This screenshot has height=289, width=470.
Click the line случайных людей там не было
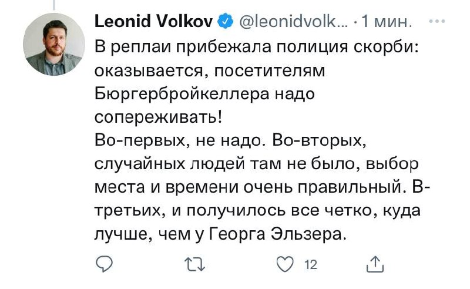pyautogui.click(x=257, y=164)
